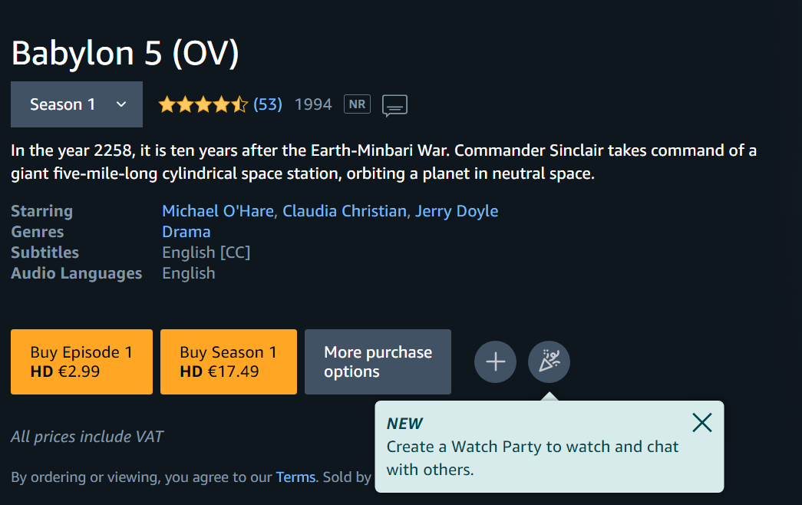Click the subtitles speech bubble icon

[x=394, y=105]
